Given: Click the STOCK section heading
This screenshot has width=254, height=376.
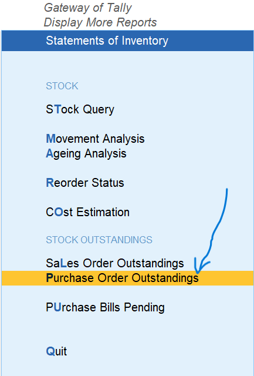Looking at the screenshot, I should [x=62, y=86].
